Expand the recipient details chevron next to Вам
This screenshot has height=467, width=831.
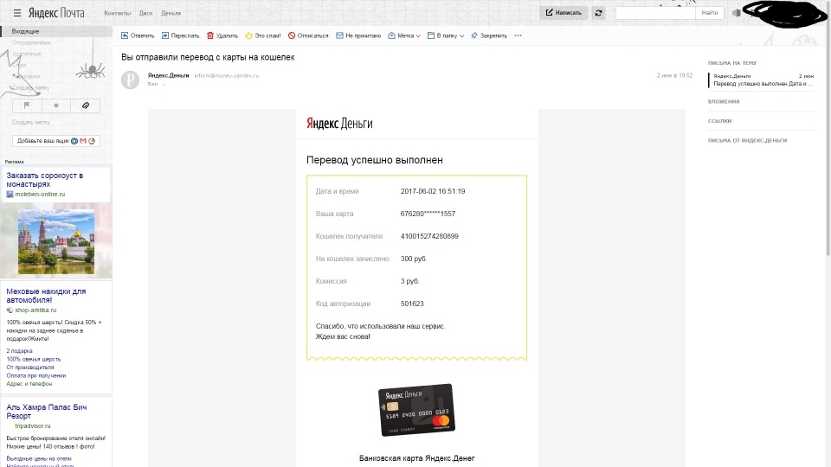tap(164, 84)
